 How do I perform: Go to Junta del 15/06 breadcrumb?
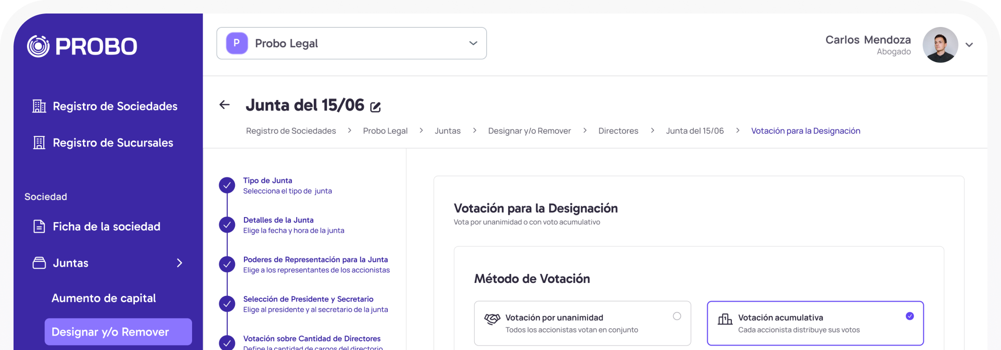695,131
